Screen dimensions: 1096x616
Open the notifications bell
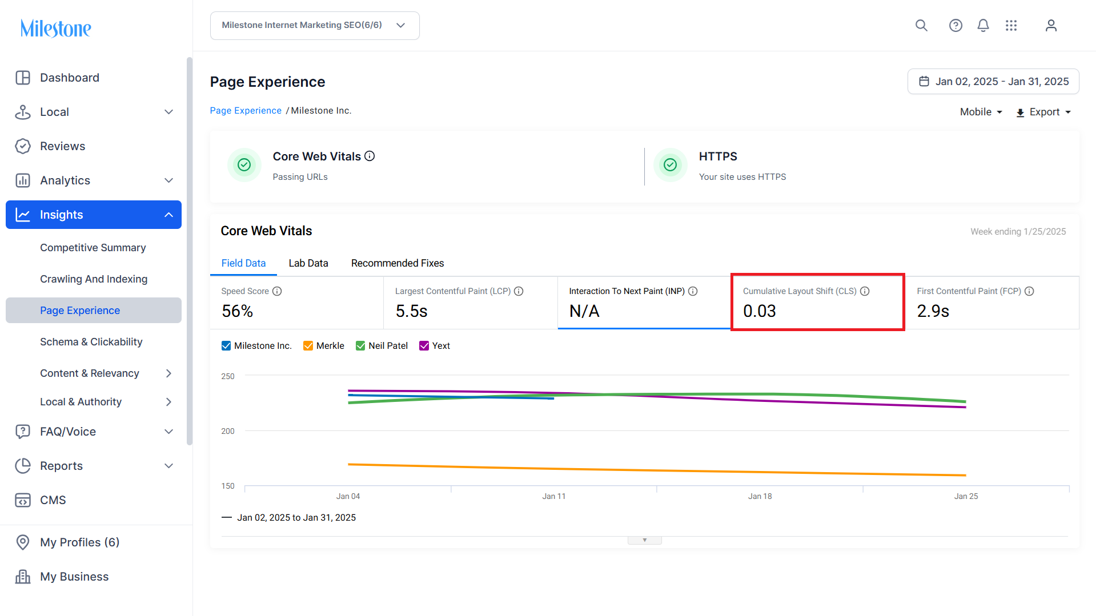click(983, 26)
